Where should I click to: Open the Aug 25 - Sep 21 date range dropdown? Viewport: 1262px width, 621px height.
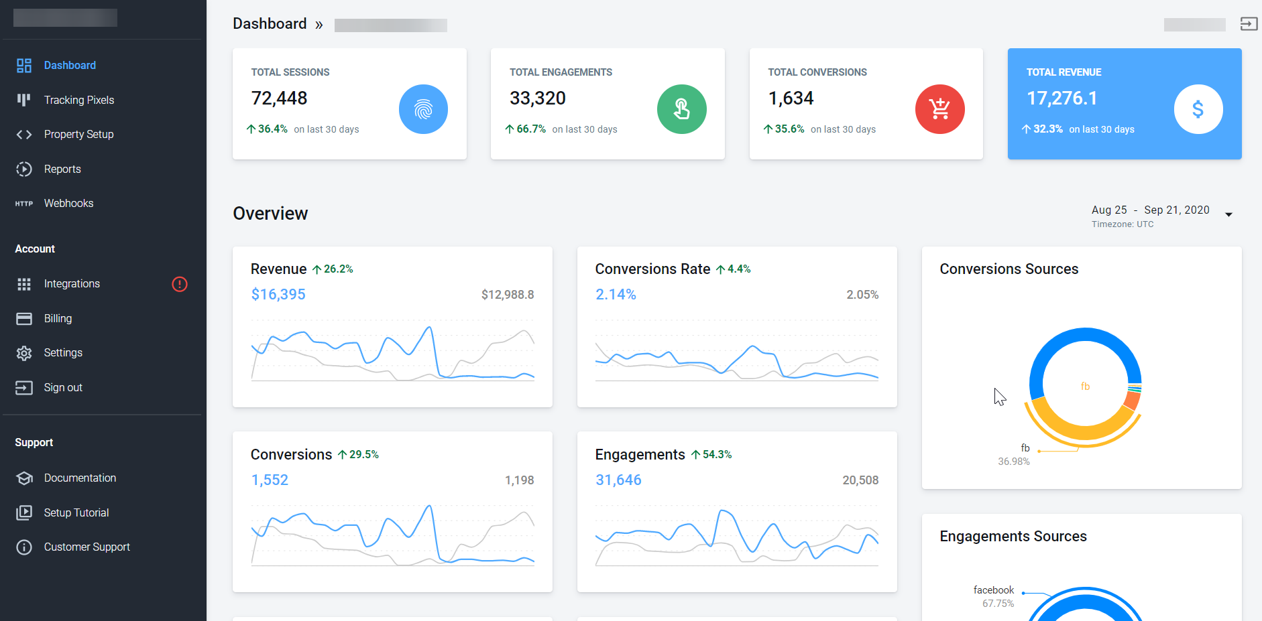[1230, 214]
